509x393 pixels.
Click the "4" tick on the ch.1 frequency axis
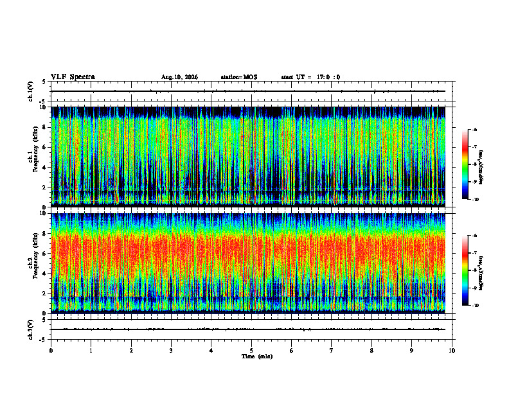(45, 168)
